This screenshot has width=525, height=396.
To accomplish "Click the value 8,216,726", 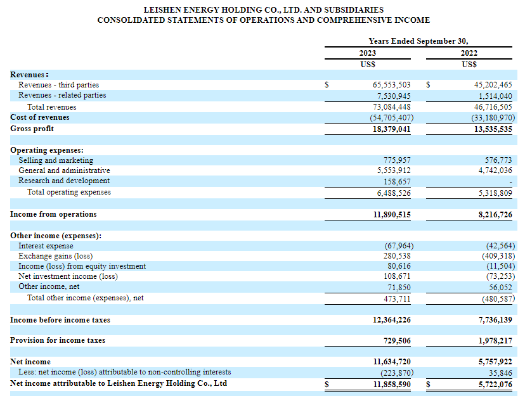I will [496, 215].
